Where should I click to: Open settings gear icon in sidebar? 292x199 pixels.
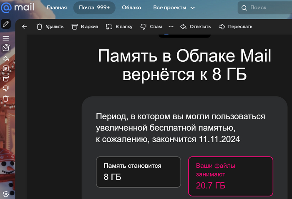tap(6, 194)
